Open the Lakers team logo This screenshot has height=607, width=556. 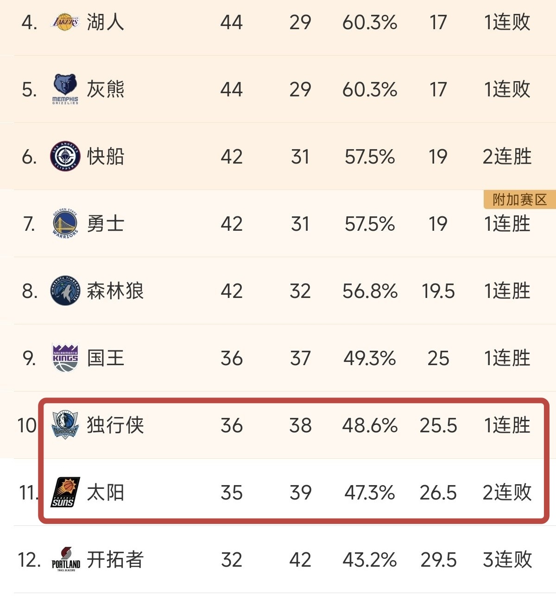[65, 22]
